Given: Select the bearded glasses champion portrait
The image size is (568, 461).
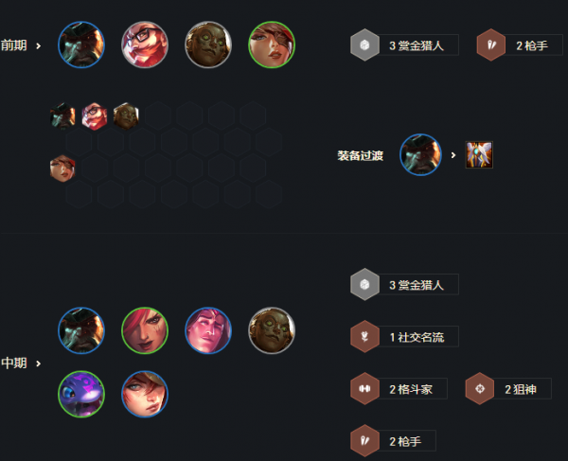Looking at the screenshot, I should click(145, 44).
